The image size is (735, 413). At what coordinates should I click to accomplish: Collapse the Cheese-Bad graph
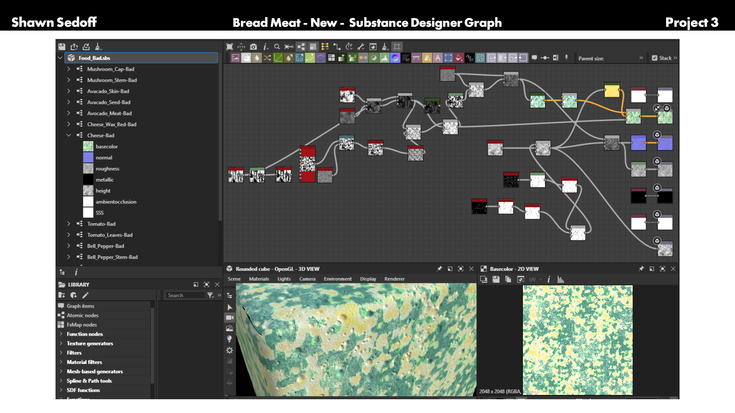[x=69, y=135]
